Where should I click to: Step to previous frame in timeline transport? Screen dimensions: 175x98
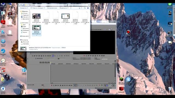coord(69,85)
